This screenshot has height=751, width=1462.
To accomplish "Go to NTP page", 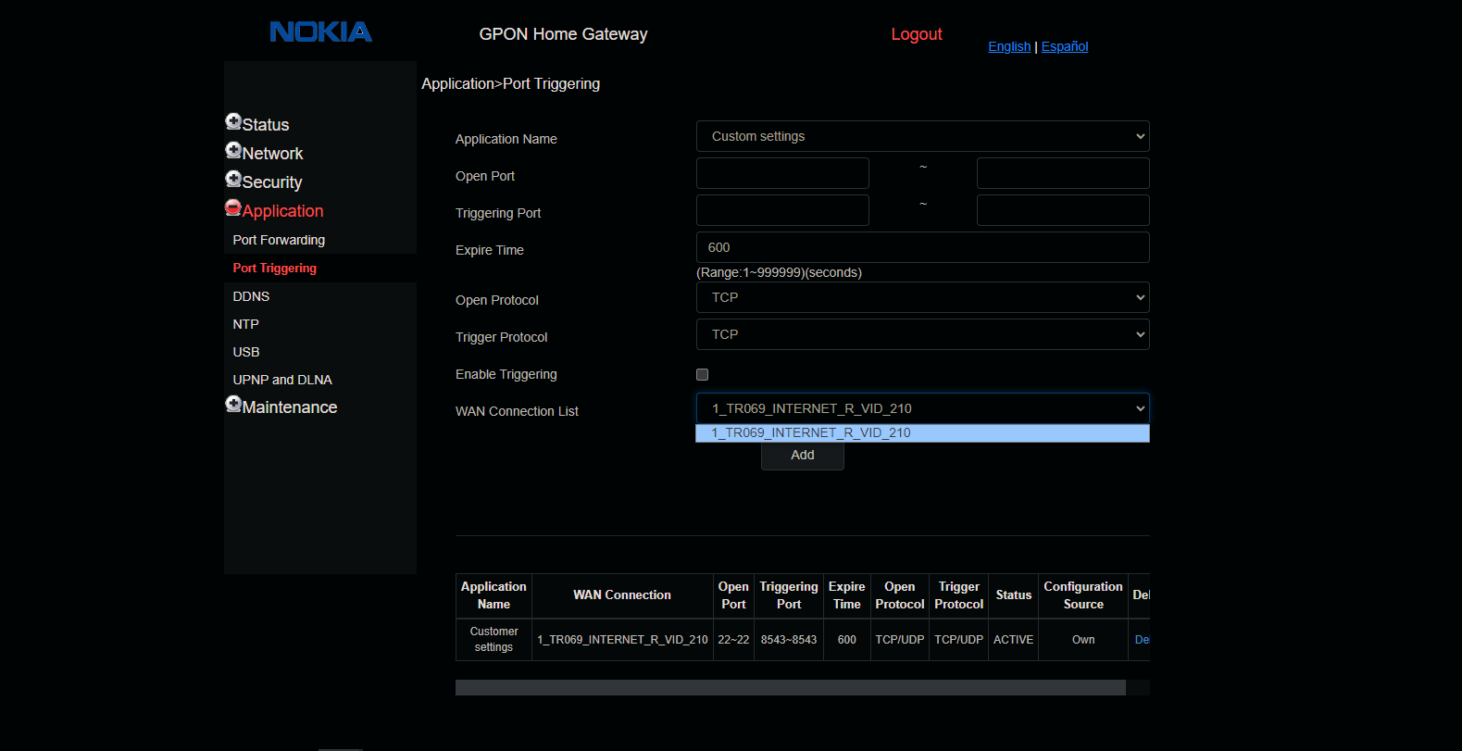I will coord(245,324).
